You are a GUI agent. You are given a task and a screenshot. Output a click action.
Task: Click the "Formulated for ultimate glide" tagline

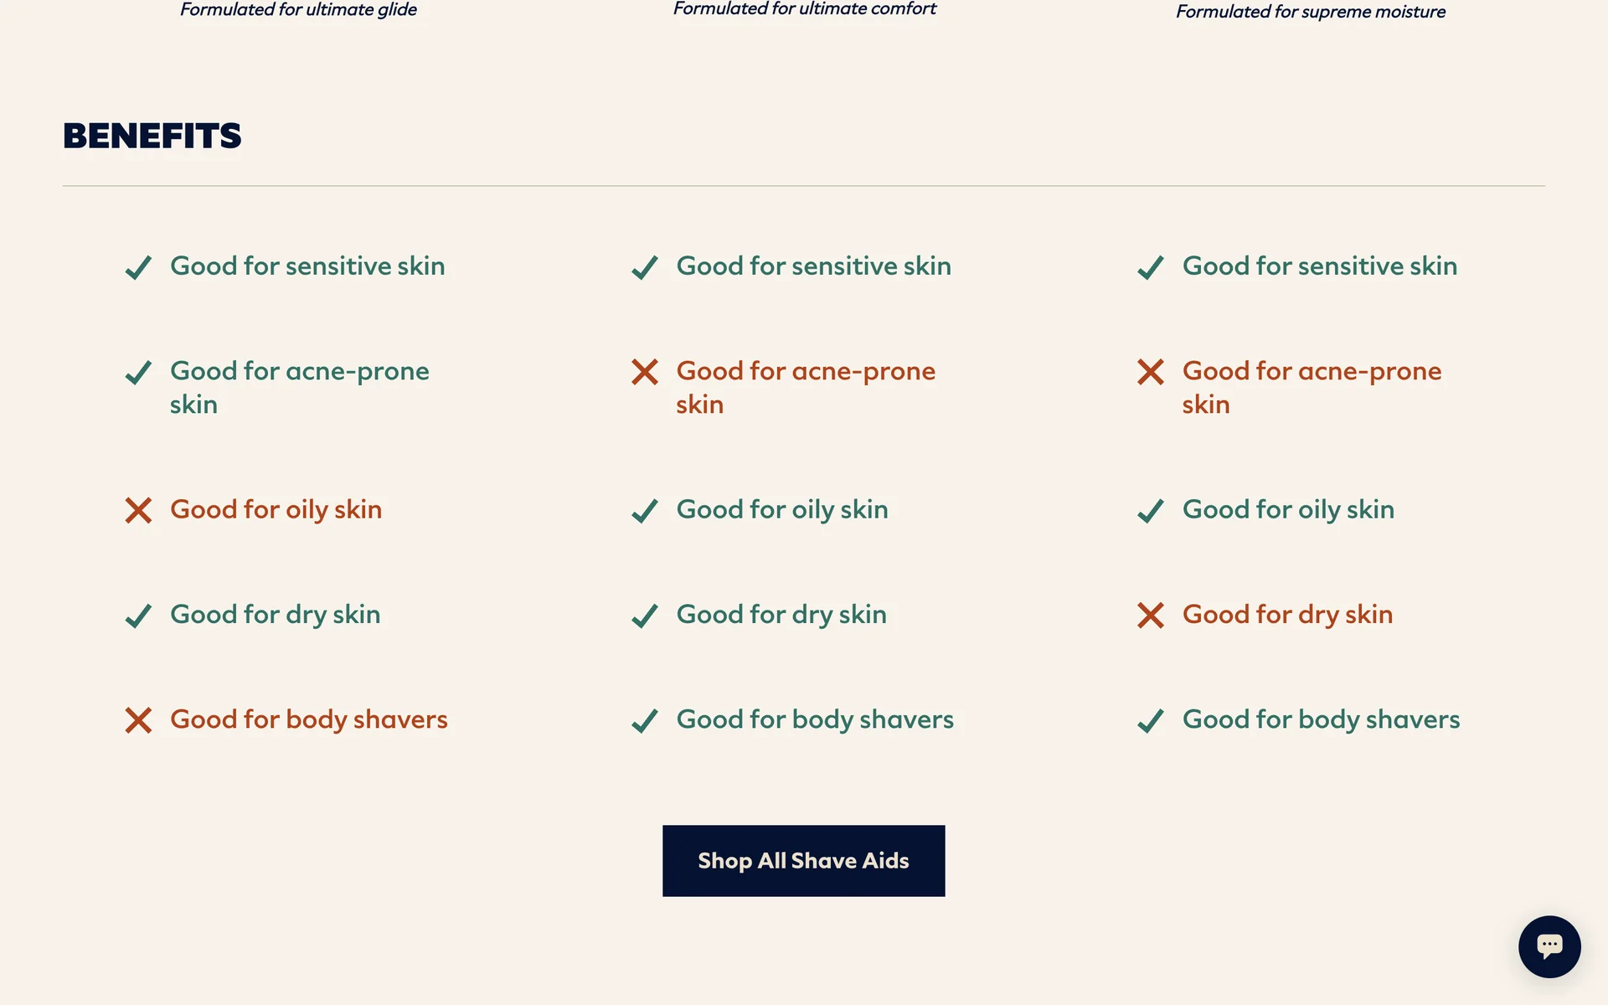[298, 10]
